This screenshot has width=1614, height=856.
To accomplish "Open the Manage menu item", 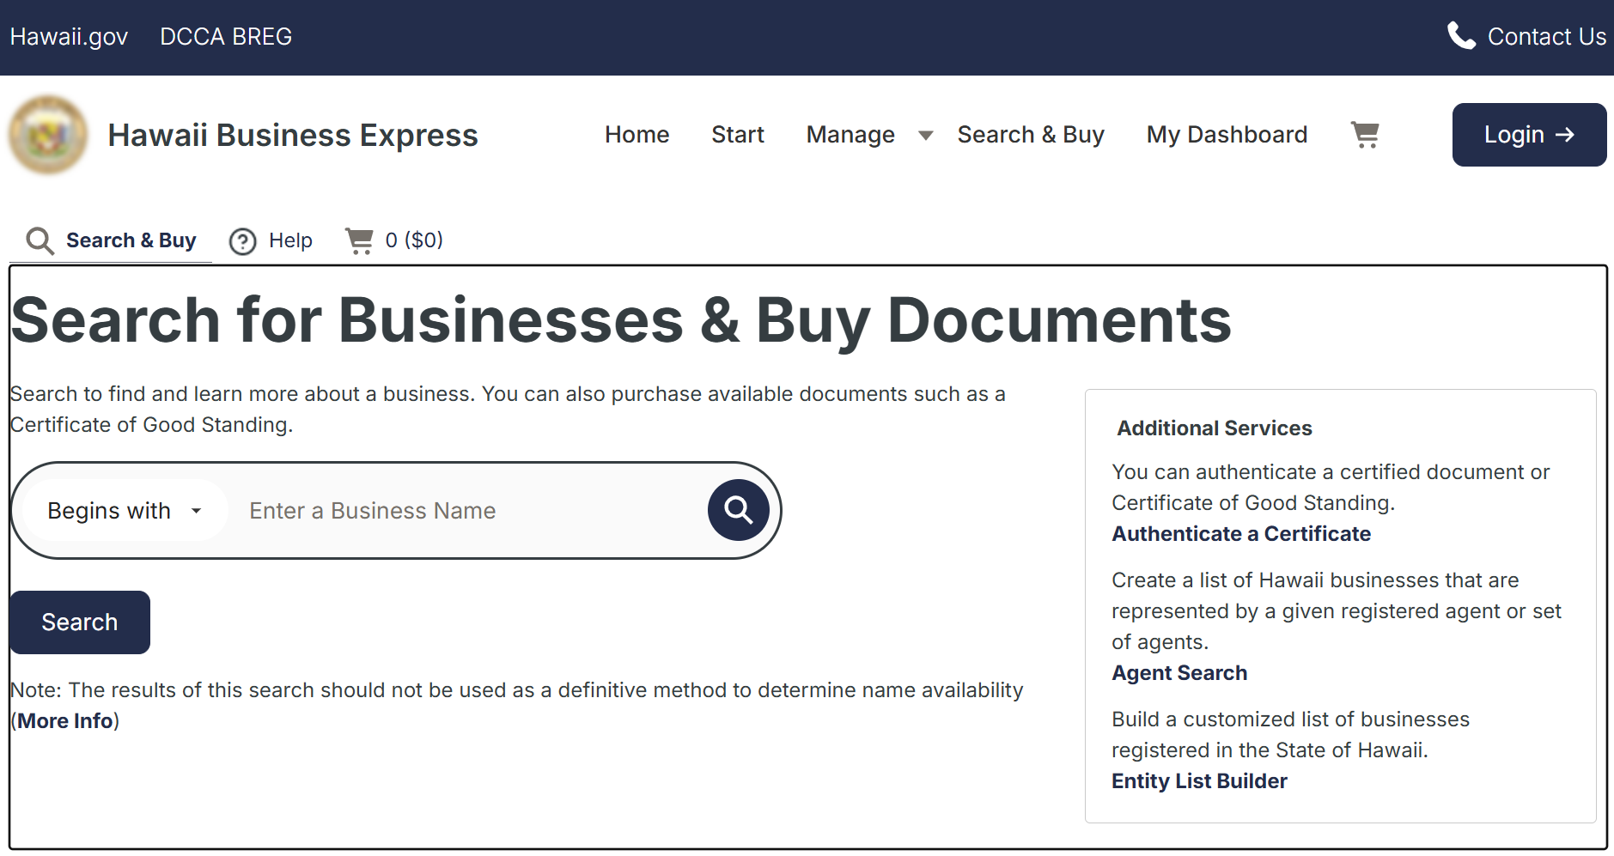I will 850,135.
